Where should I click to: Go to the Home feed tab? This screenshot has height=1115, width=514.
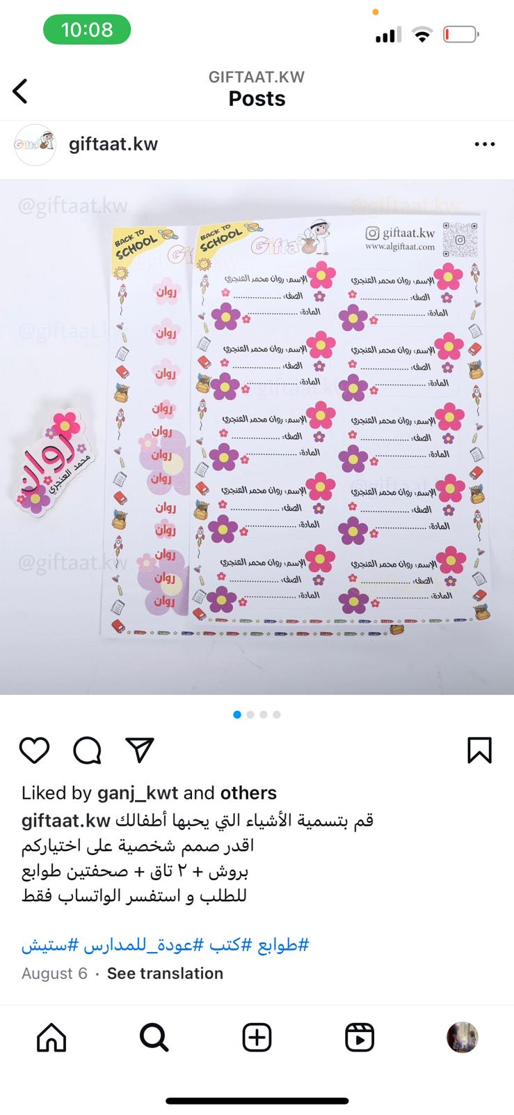[51, 1037]
